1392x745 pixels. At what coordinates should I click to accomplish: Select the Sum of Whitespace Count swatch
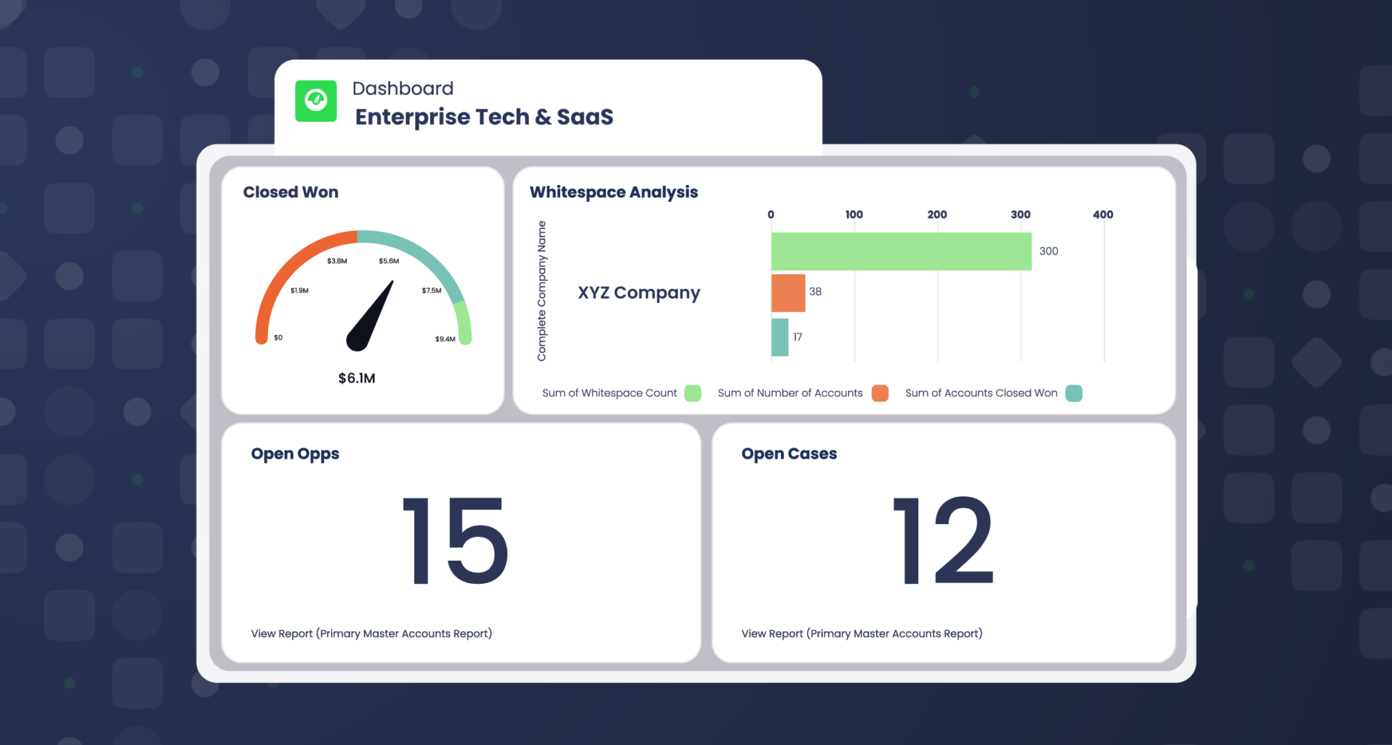coord(693,393)
